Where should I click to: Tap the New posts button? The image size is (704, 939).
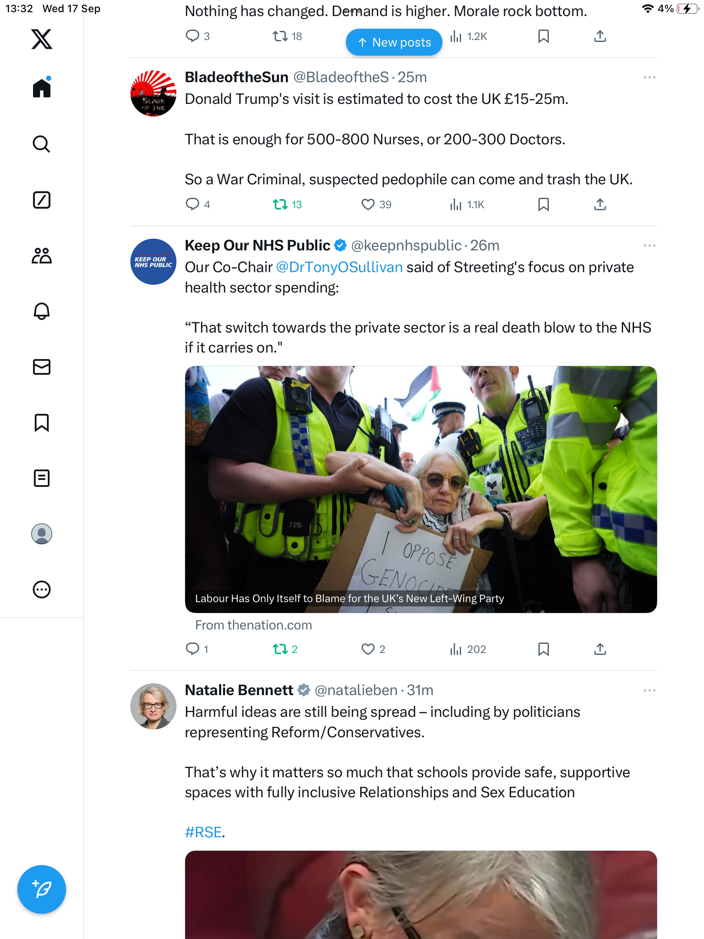coord(394,42)
